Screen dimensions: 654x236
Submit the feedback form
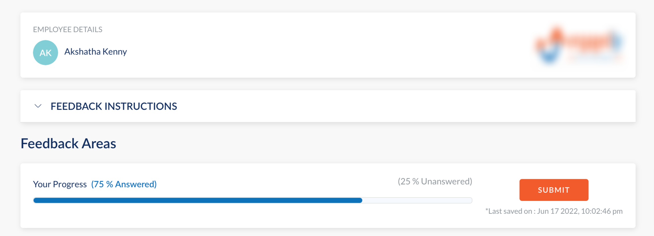coord(554,190)
